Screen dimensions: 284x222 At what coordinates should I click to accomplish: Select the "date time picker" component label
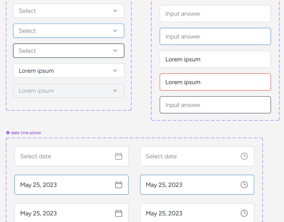point(26,133)
